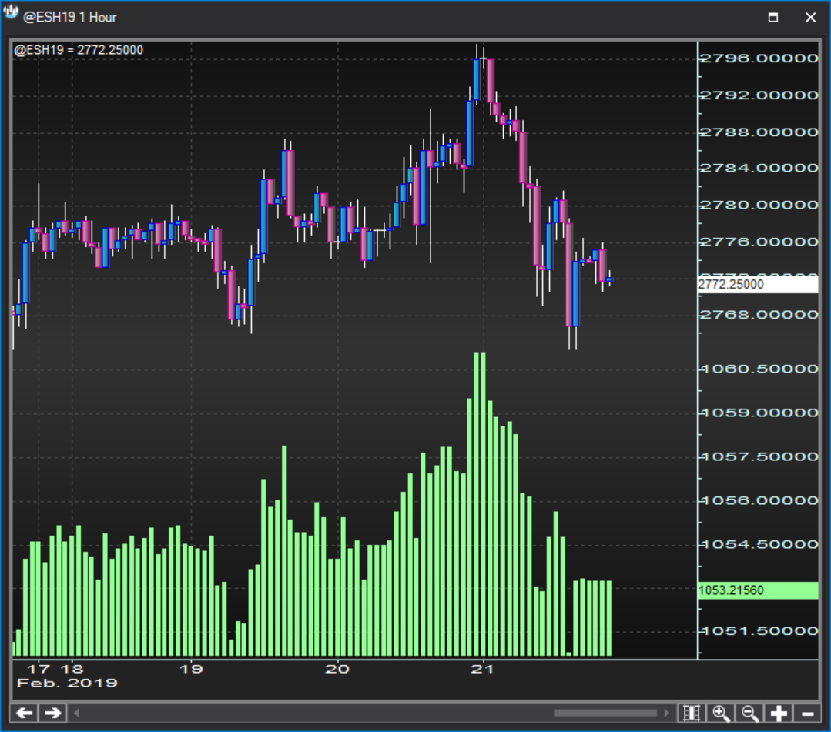This screenshot has width=831, height=732.
Task: Click the right arrow chart navigation button
Action: click(x=52, y=713)
